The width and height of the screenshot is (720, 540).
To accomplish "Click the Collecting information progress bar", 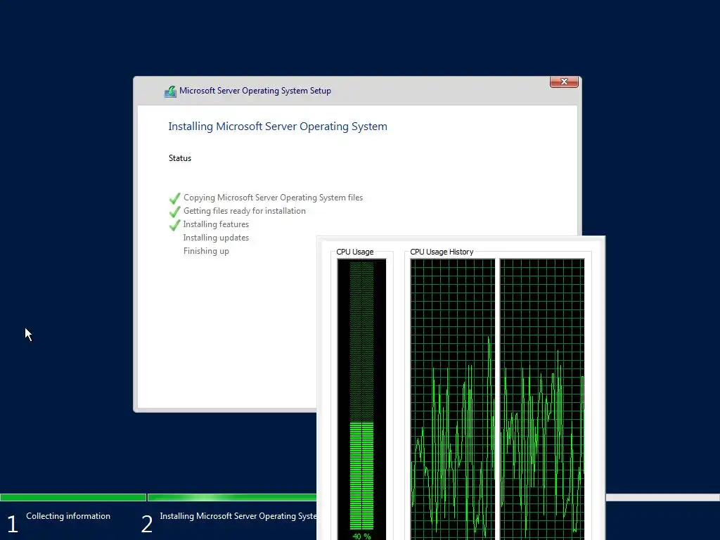I will (73, 497).
